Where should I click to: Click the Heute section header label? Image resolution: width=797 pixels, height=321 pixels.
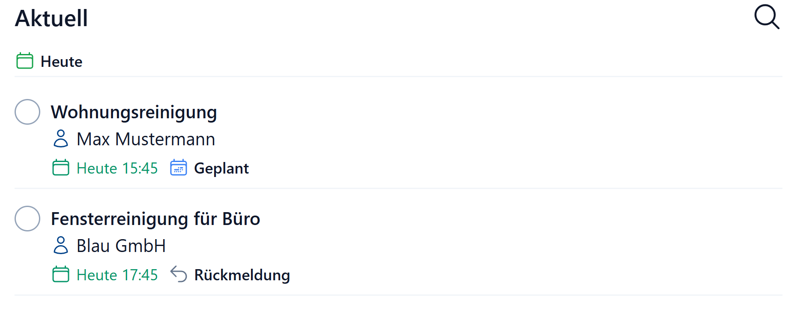click(x=61, y=62)
